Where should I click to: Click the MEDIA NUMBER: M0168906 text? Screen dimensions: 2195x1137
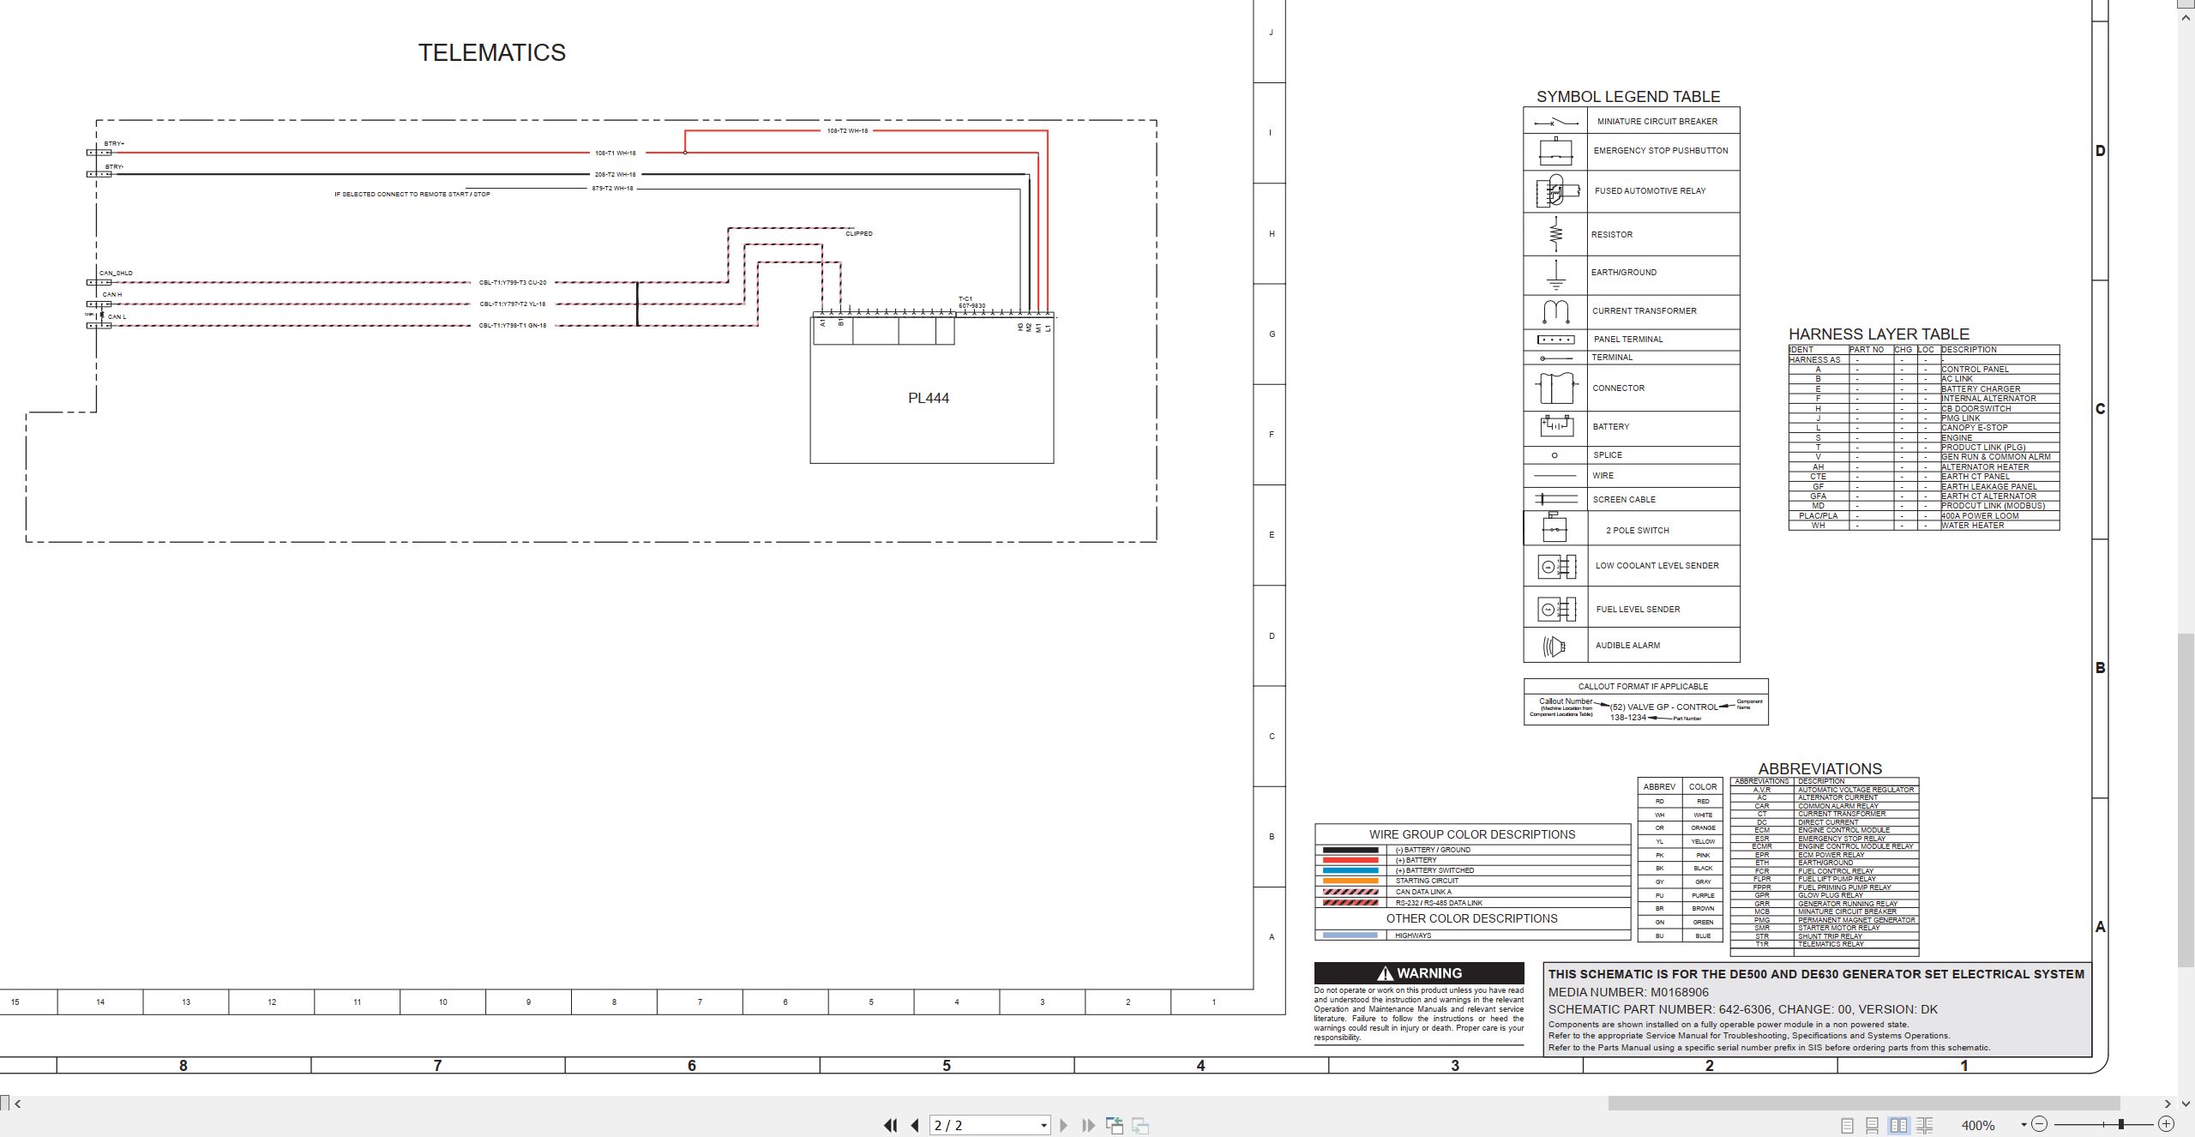(x=1628, y=992)
